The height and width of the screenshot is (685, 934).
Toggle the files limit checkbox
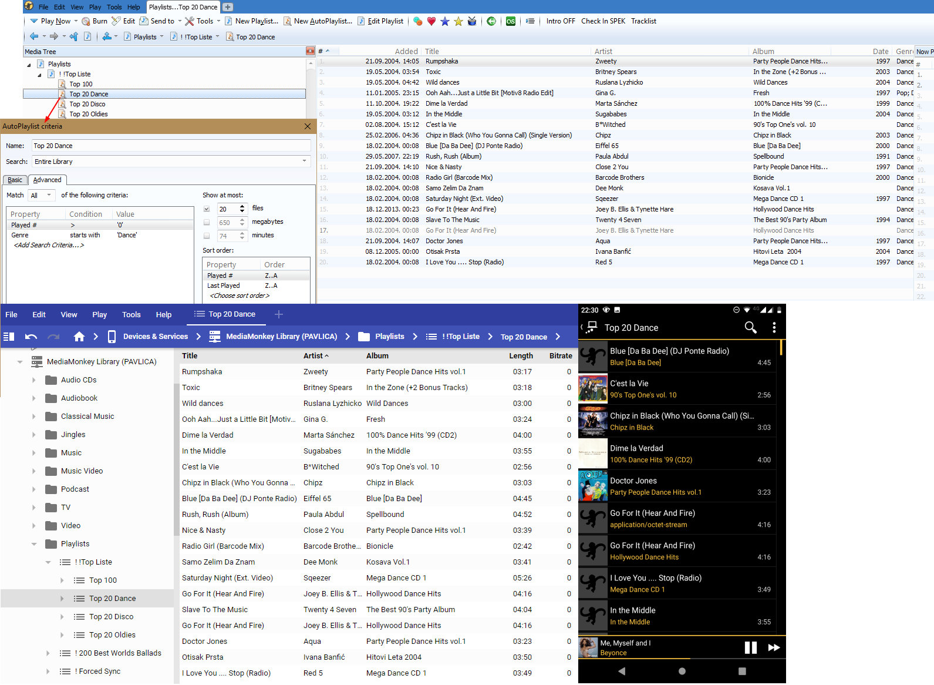tap(207, 209)
